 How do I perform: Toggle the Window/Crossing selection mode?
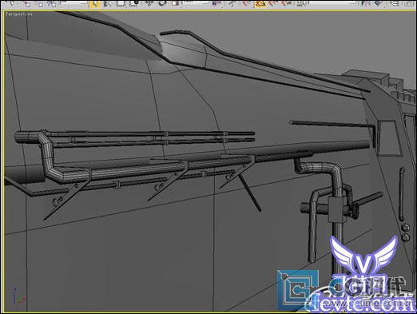(x=134, y=4)
